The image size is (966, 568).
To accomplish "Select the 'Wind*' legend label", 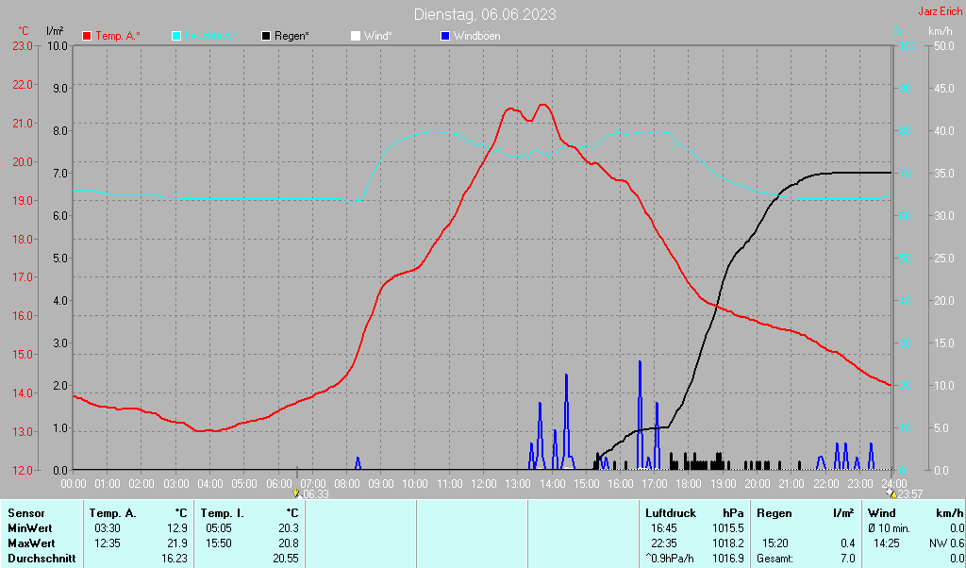I will pos(377,37).
